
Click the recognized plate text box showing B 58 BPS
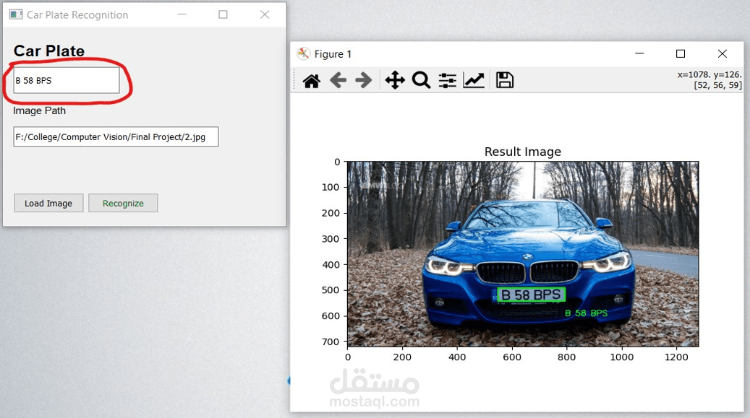click(65, 80)
